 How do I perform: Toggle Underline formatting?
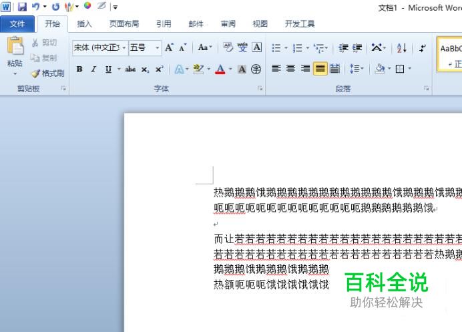point(108,69)
